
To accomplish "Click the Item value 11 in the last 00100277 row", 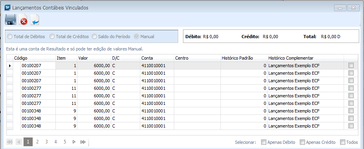I will [x=66, y=103].
